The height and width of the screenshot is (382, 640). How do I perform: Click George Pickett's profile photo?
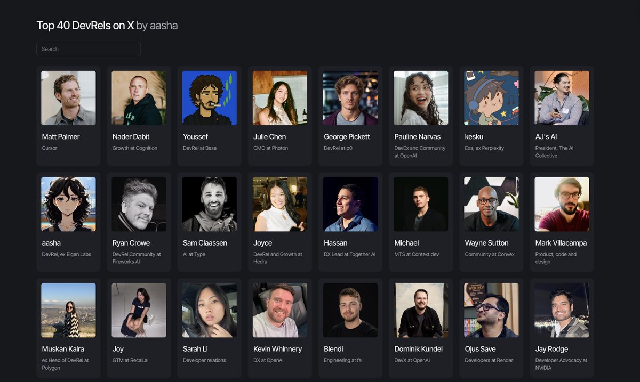(350, 98)
